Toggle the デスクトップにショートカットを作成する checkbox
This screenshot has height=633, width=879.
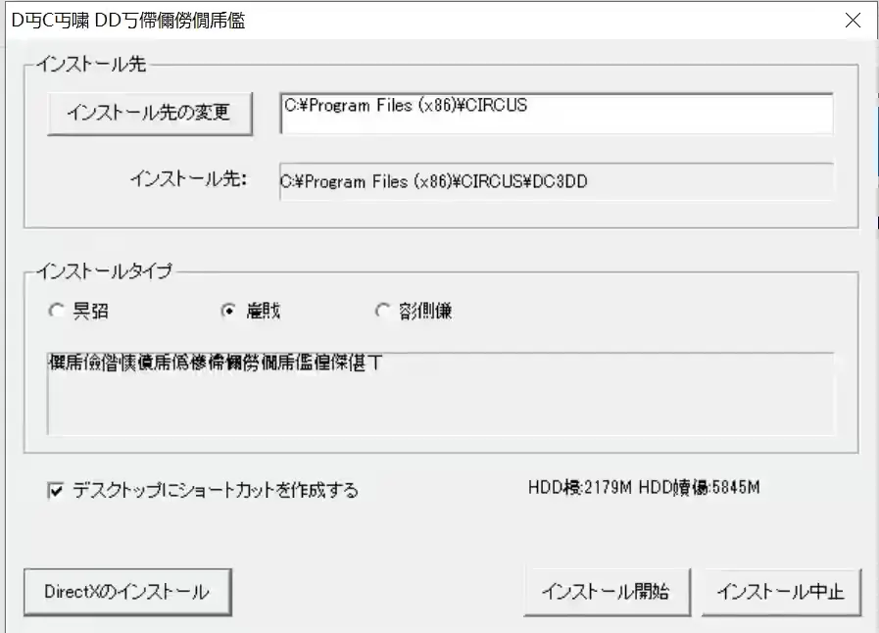[56, 491]
